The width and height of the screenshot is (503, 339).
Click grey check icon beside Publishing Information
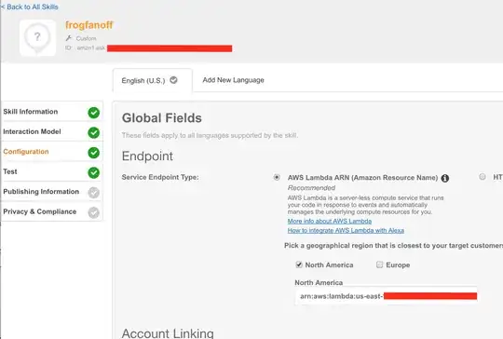tap(94, 193)
